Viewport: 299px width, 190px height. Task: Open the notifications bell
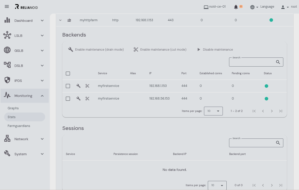pos(236,7)
